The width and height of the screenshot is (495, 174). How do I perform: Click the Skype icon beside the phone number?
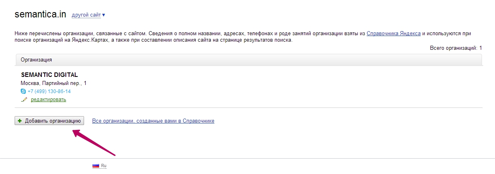[x=23, y=91]
